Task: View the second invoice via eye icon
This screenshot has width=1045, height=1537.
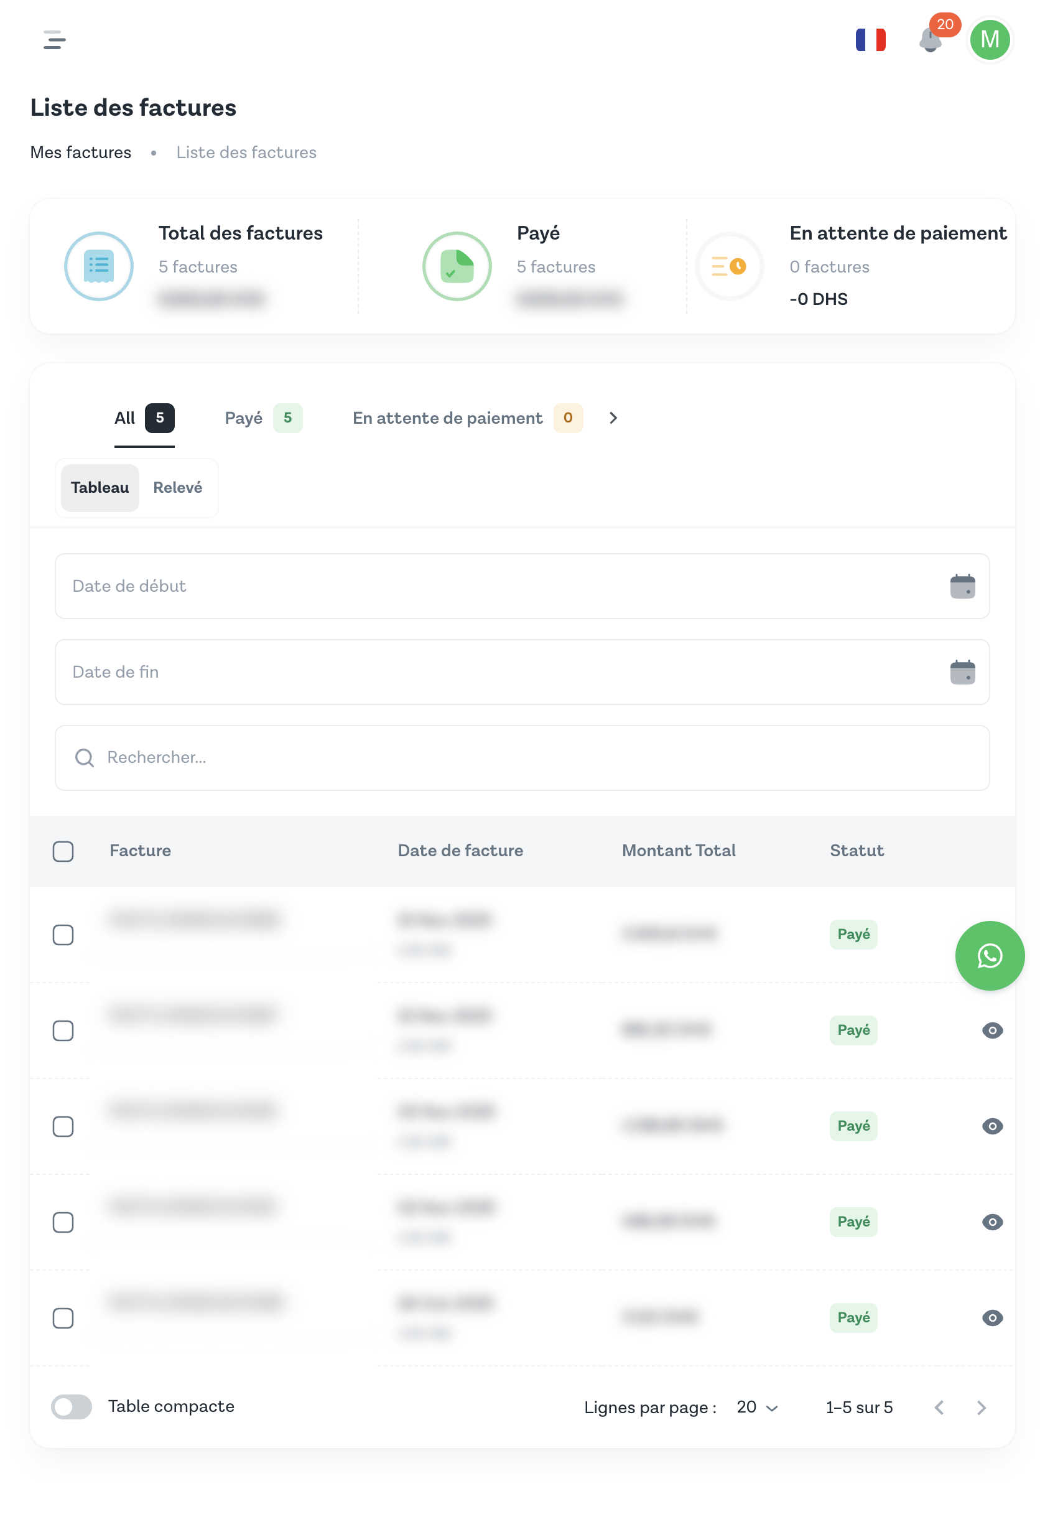Action: coord(992,1030)
